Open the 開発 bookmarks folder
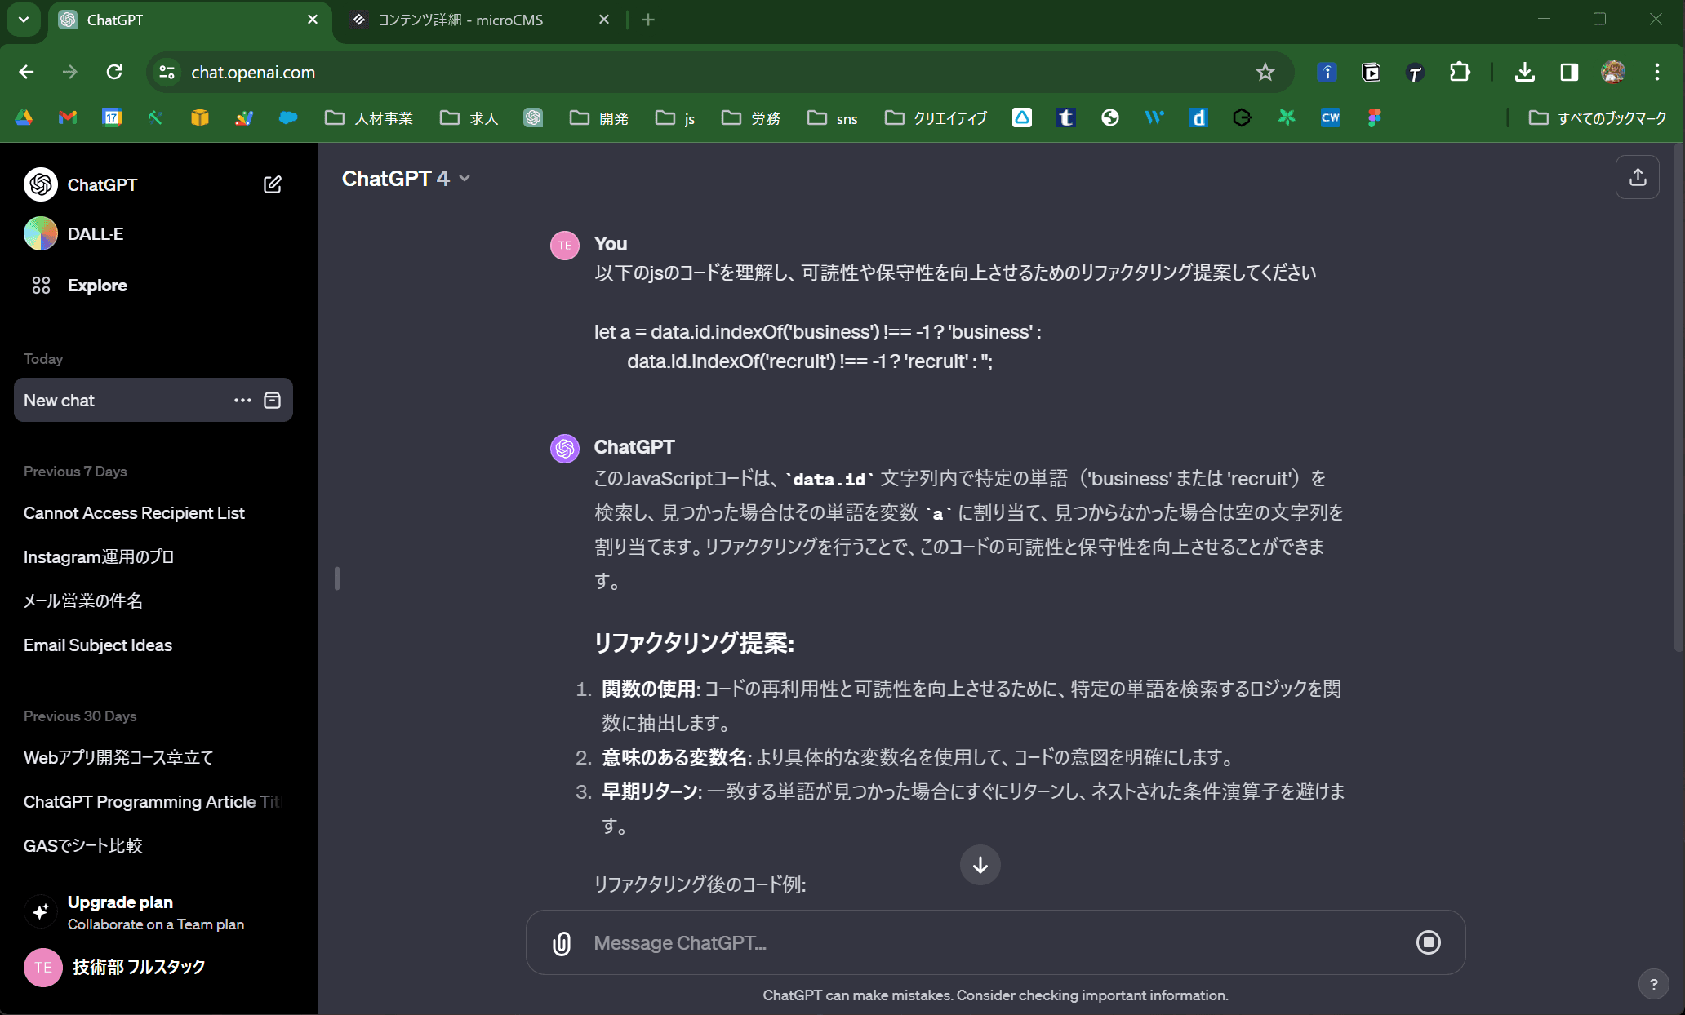 (599, 118)
